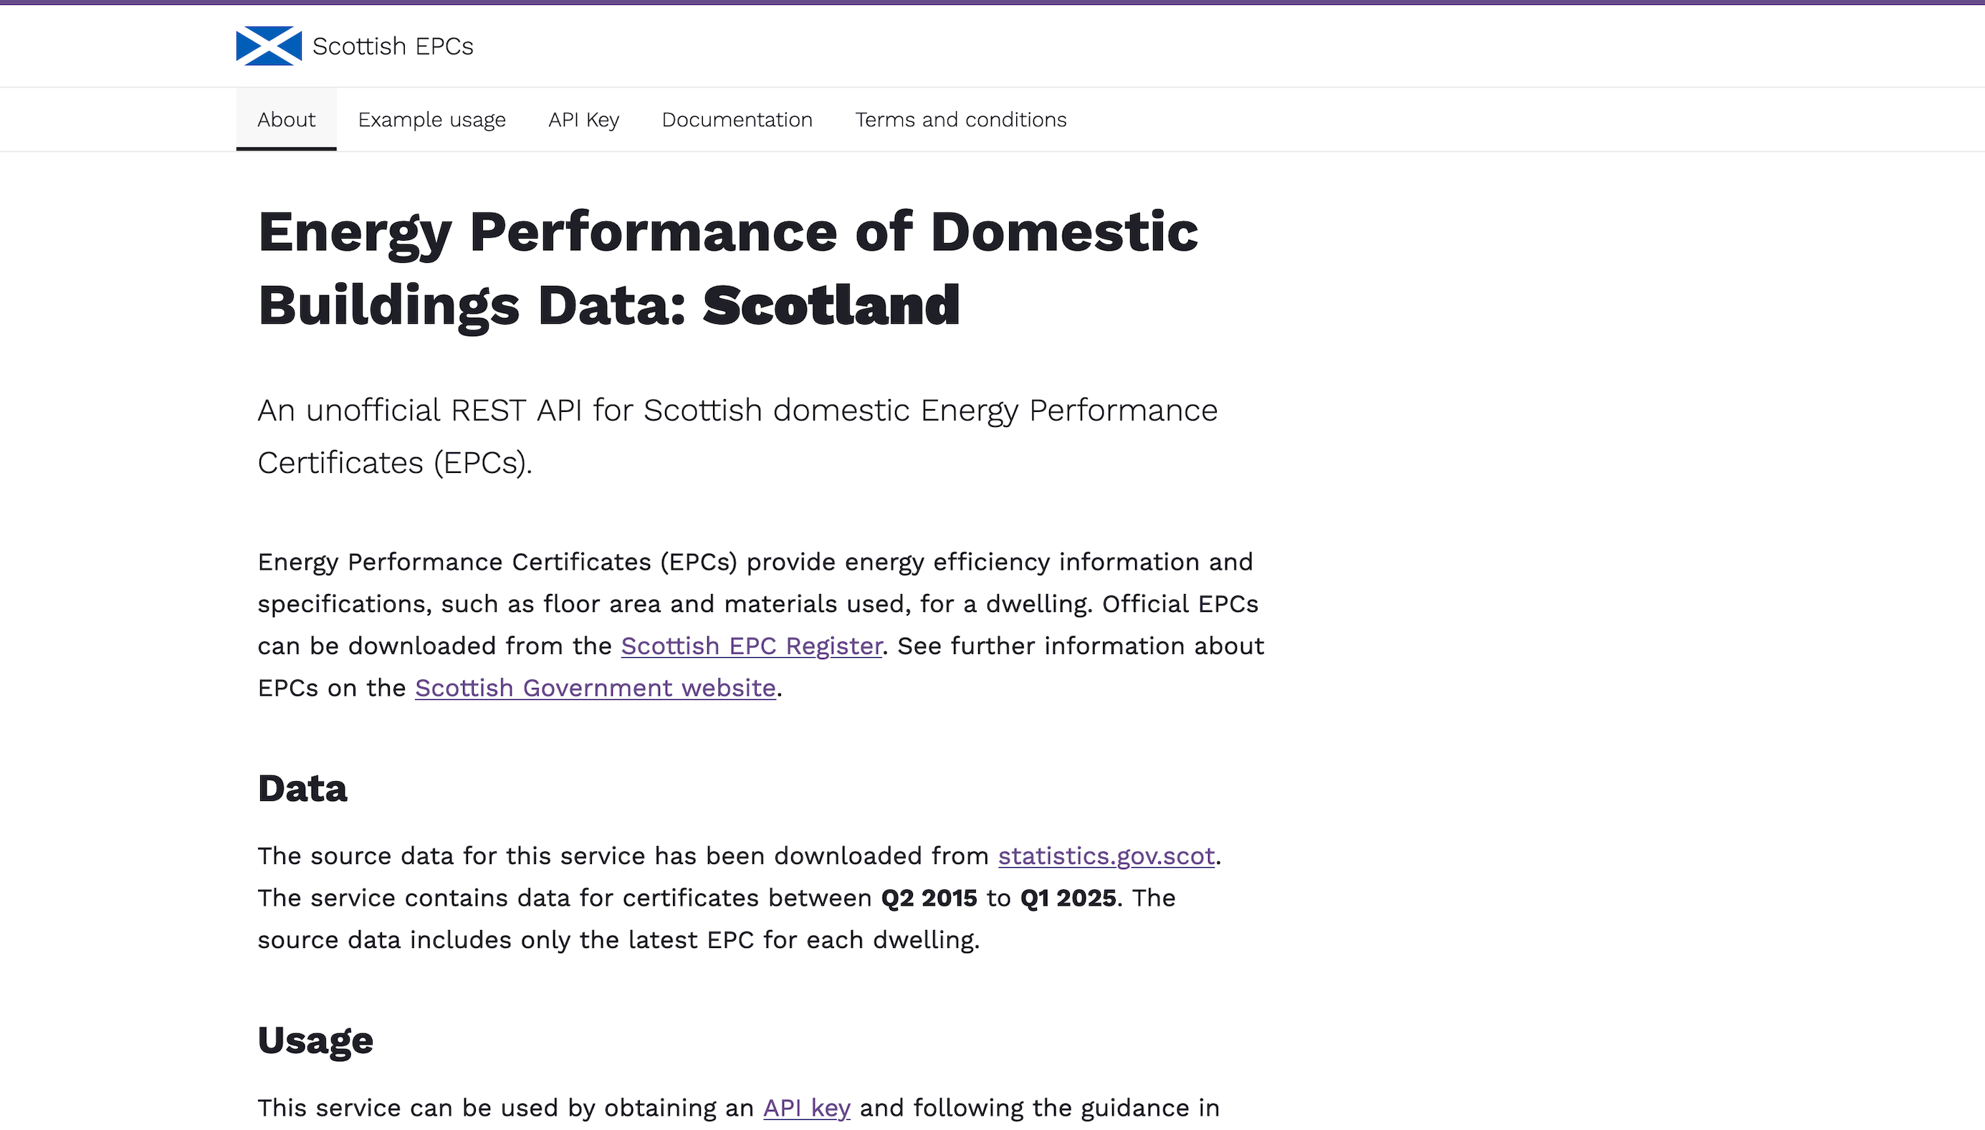Click the bold Q2 2015 text
This screenshot has width=1985, height=1130.
click(929, 898)
